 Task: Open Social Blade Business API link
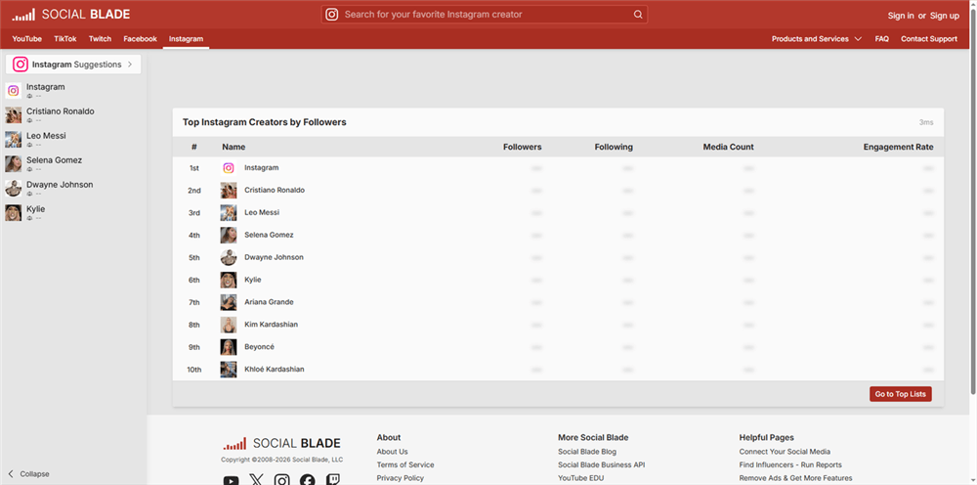point(601,464)
